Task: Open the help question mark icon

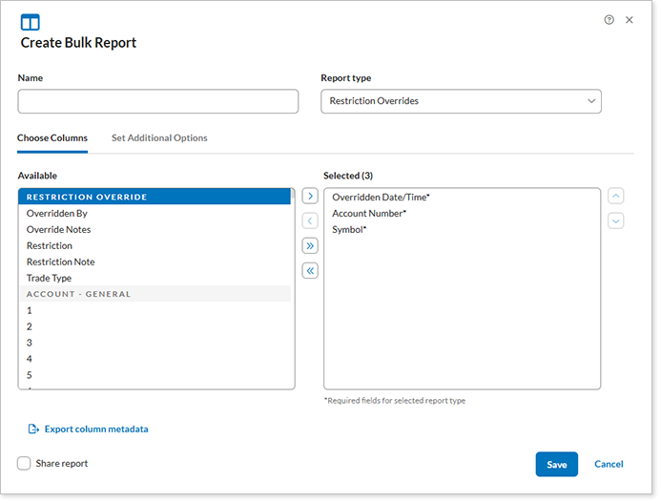Action: pos(609,20)
